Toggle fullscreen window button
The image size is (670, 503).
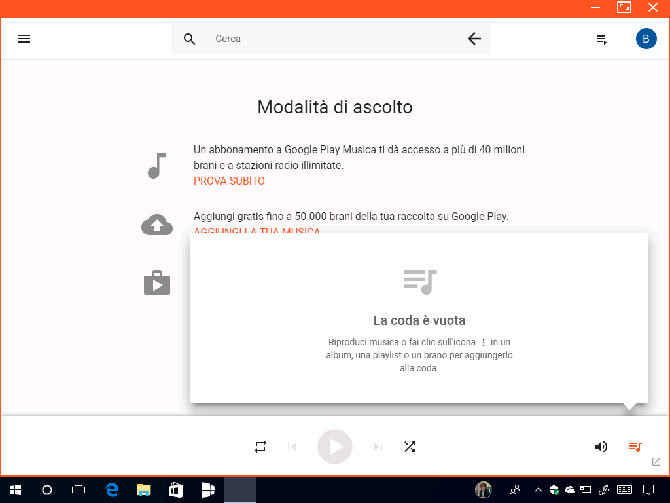coord(624,7)
